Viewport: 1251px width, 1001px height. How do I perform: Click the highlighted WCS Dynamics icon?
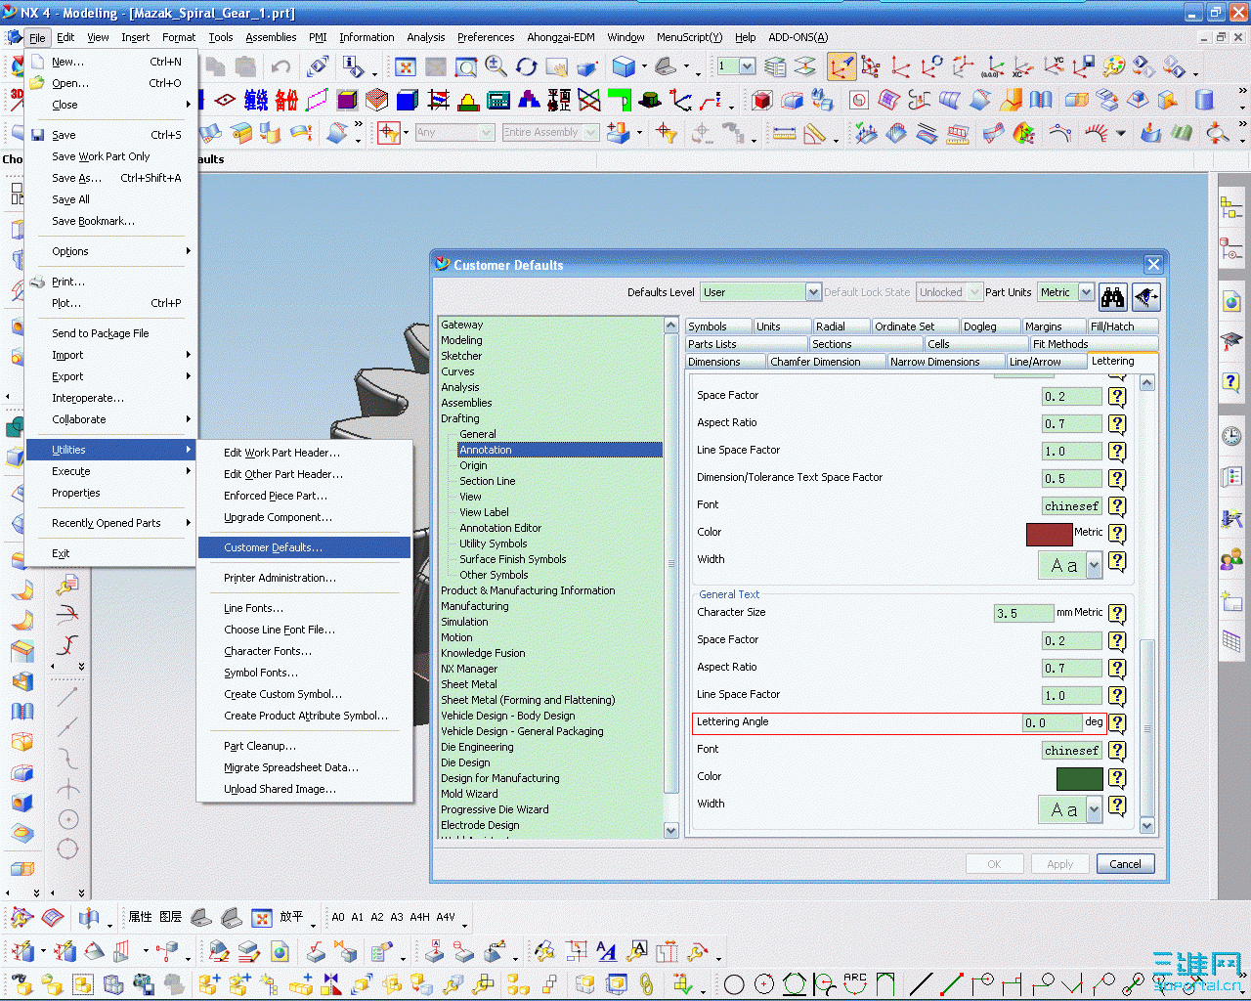pos(841,67)
